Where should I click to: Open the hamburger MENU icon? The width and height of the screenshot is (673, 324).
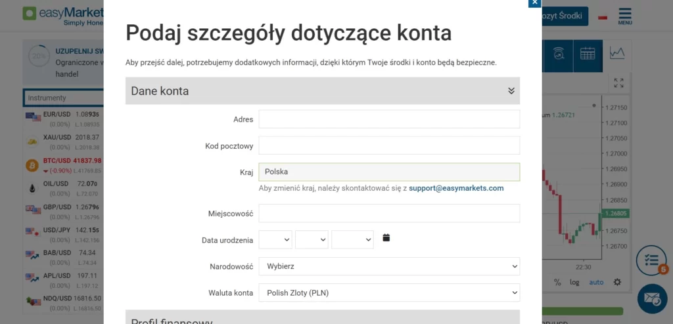[x=625, y=16]
